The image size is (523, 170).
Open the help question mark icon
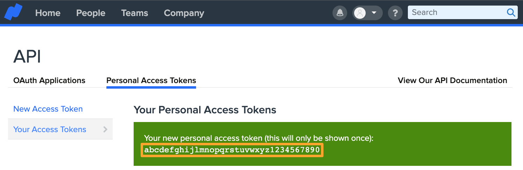pos(395,13)
